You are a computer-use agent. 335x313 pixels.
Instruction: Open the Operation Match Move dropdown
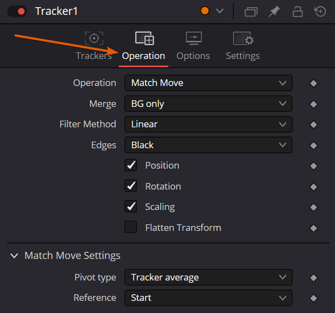[x=208, y=83]
